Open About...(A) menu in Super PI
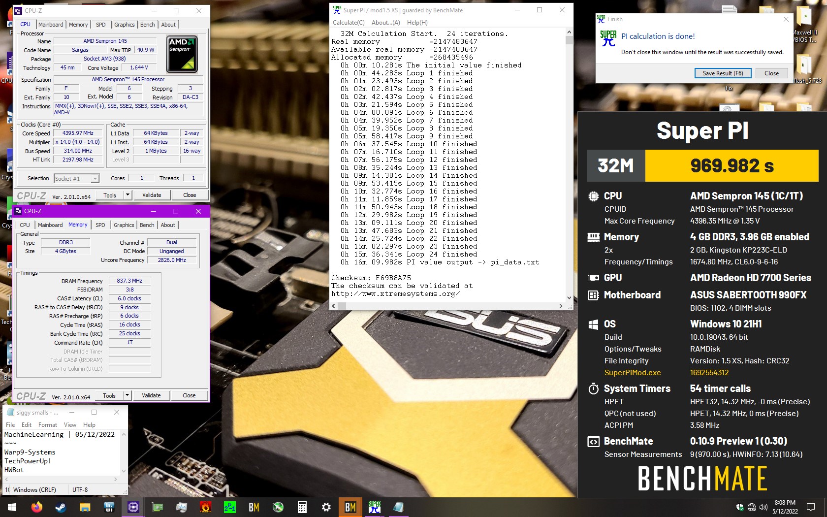 385,23
